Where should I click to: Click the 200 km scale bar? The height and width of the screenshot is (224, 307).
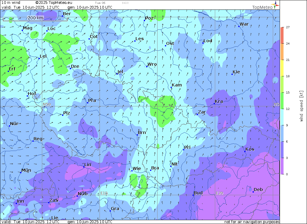pos(35,19)
